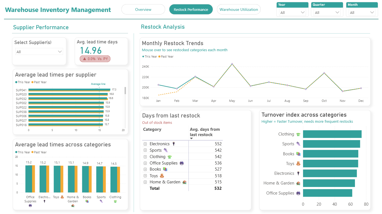The width and height of the screenshot is (382, 214).
Task: Select the Restock Performance tab
Action: [191, 9]
